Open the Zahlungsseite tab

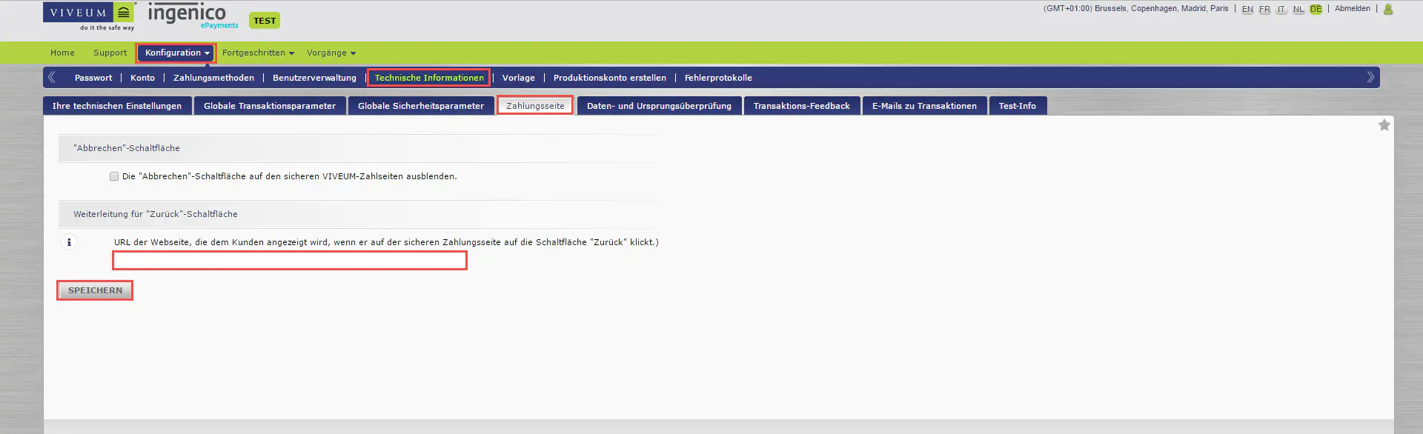(535, 106)
